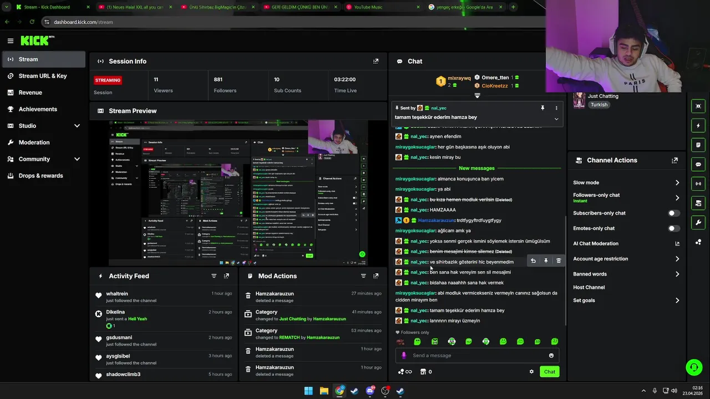Pop out the Mod Actions panel
Image resolution: width=710 pixels, height=399 pixels.
[x=376, y=276]
